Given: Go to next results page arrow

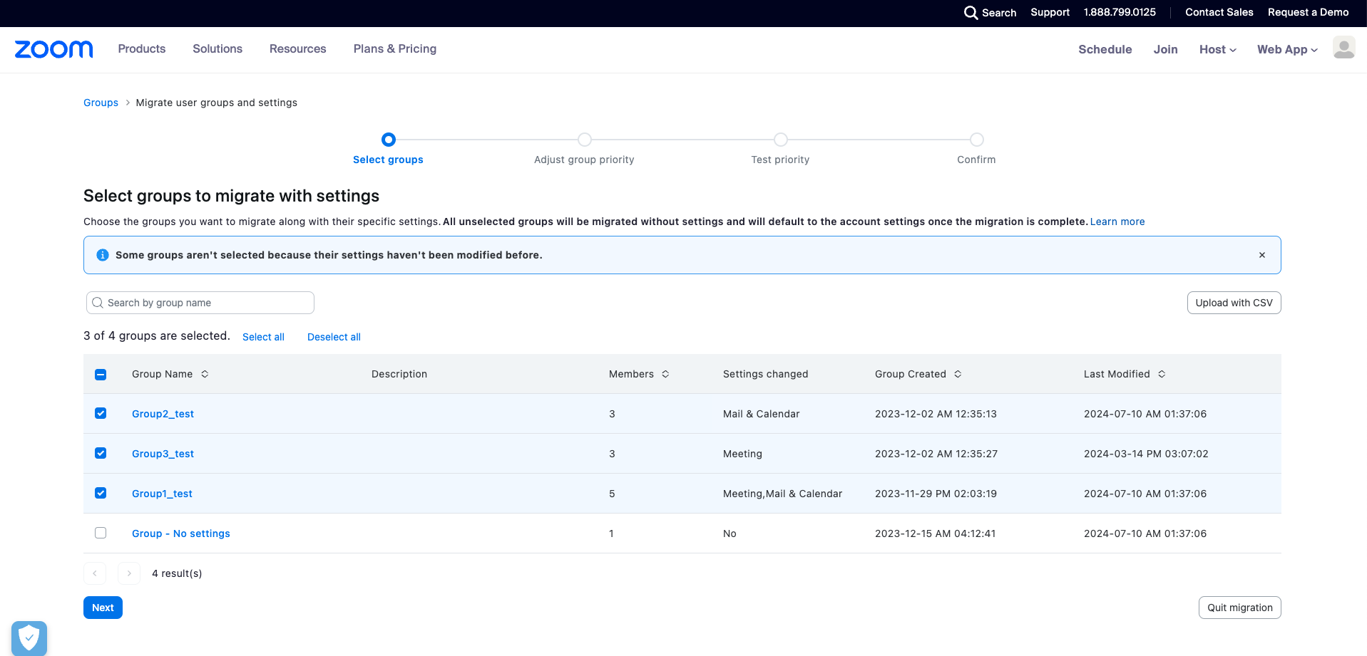Looking at the screenshot, I should coord(129,573).
